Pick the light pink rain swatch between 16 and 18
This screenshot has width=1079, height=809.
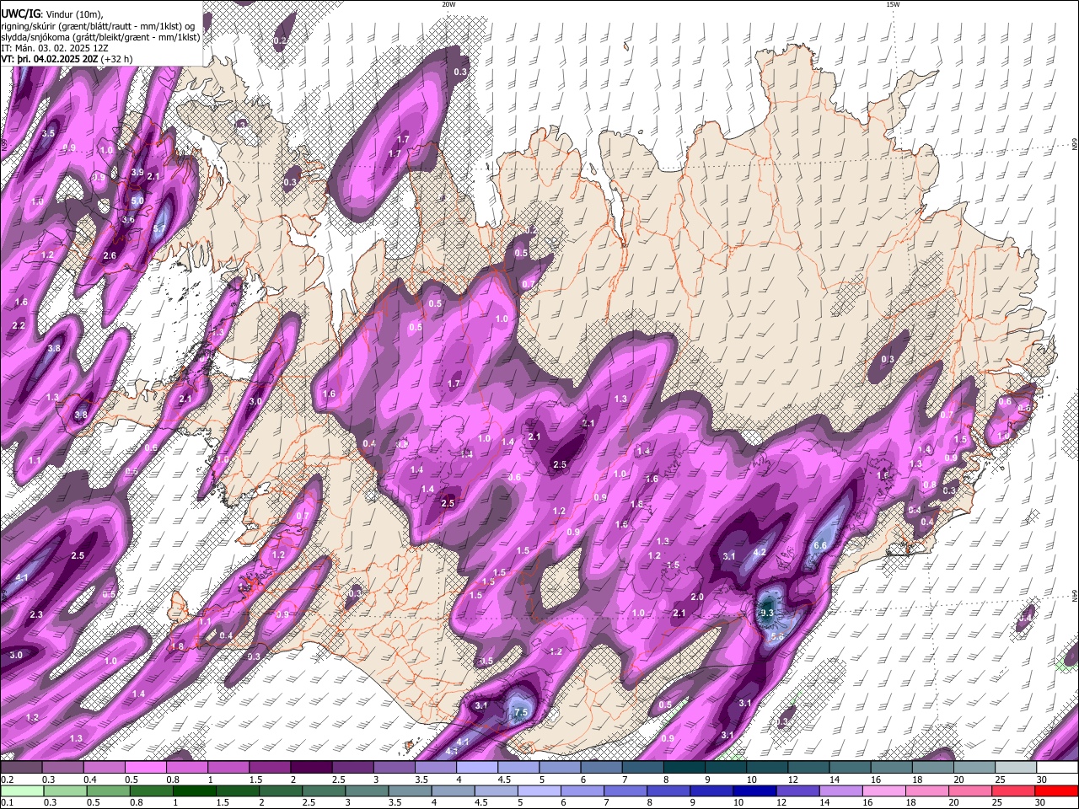pyautogui.click(x=884, y=790)
